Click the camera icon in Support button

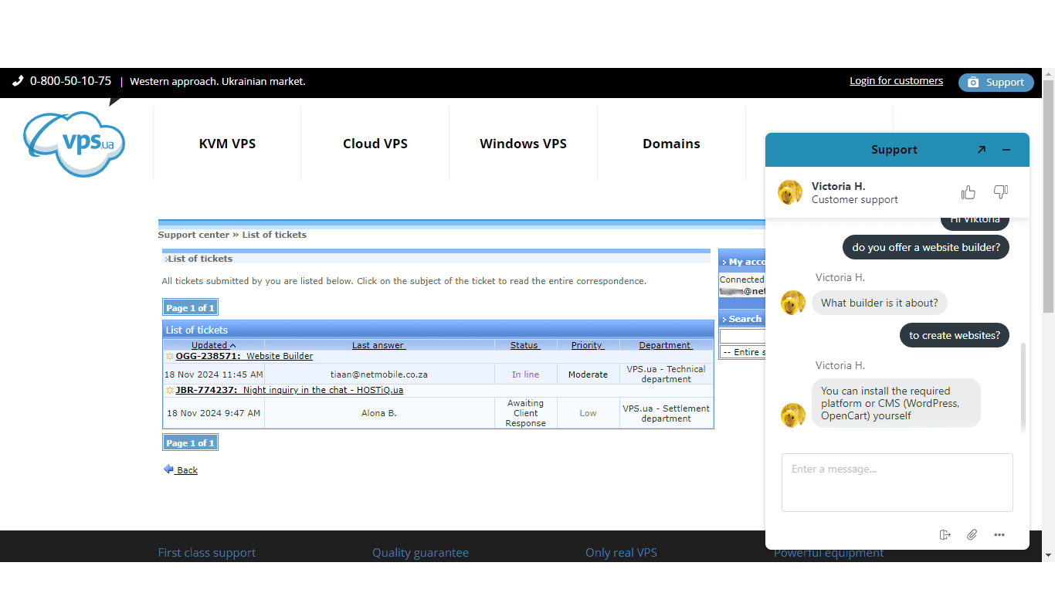pos(973,83)
